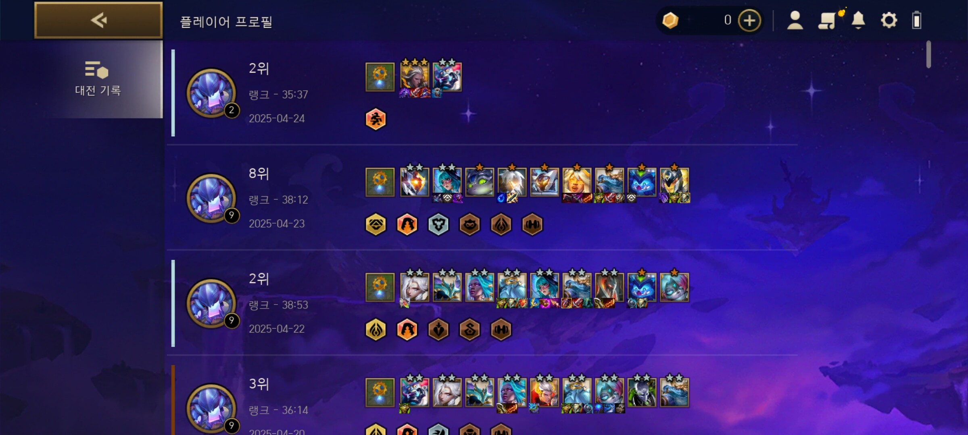Open the 대전 기록 match history tab
This screenshot has height=435, width=968.
click(x=98, y=79)
